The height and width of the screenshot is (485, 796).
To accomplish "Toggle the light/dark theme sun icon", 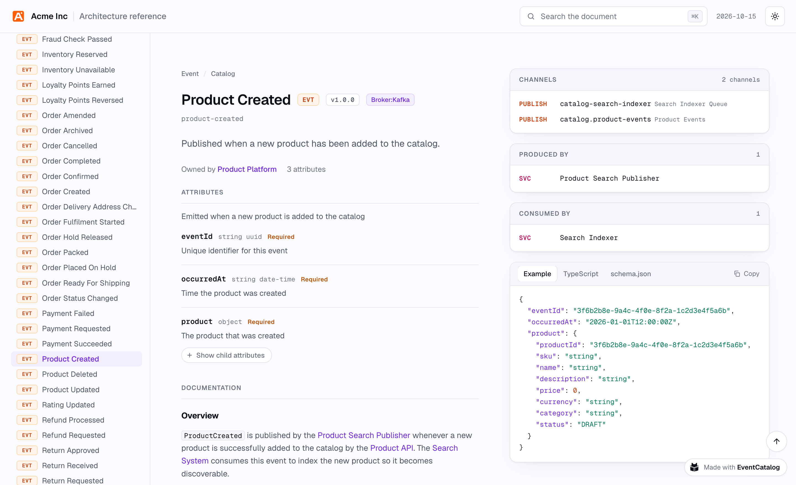I will (775, 16).
